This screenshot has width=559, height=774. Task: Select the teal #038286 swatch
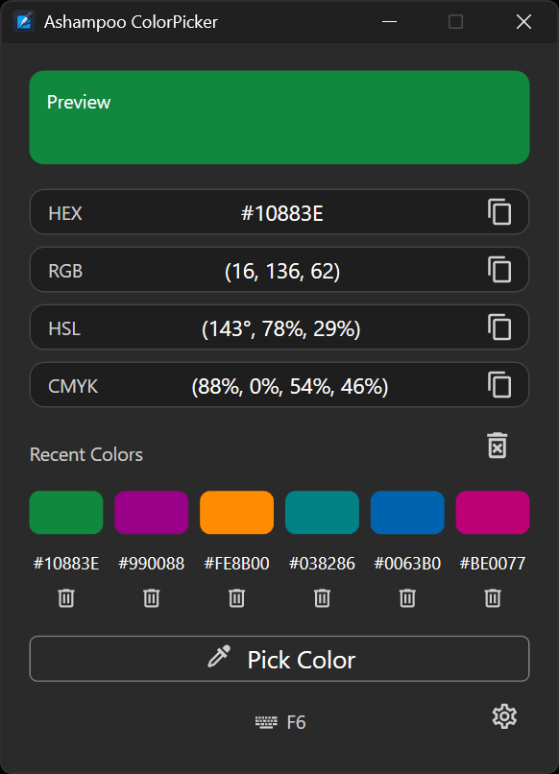coord(322,513)
